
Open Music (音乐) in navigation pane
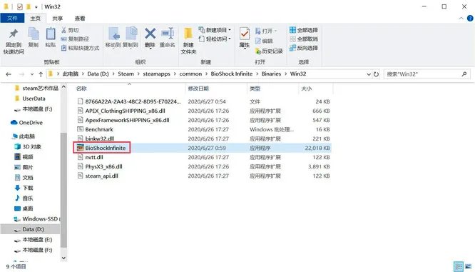click(24, 198)
